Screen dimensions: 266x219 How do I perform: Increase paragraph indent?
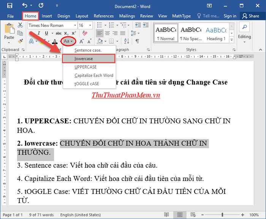click(x=146, y=25)
